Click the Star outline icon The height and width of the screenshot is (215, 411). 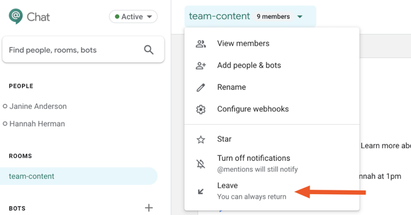[x=201, y=139]
